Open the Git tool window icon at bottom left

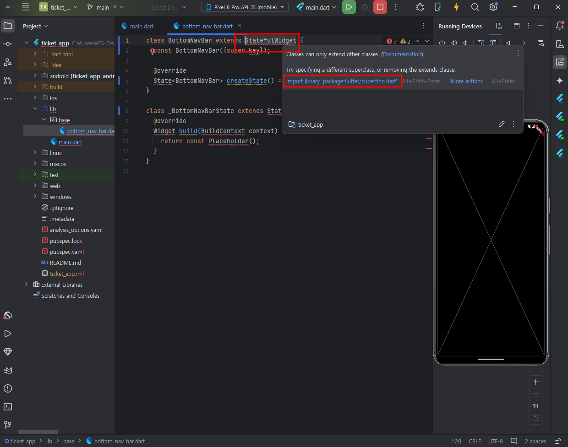8,425
